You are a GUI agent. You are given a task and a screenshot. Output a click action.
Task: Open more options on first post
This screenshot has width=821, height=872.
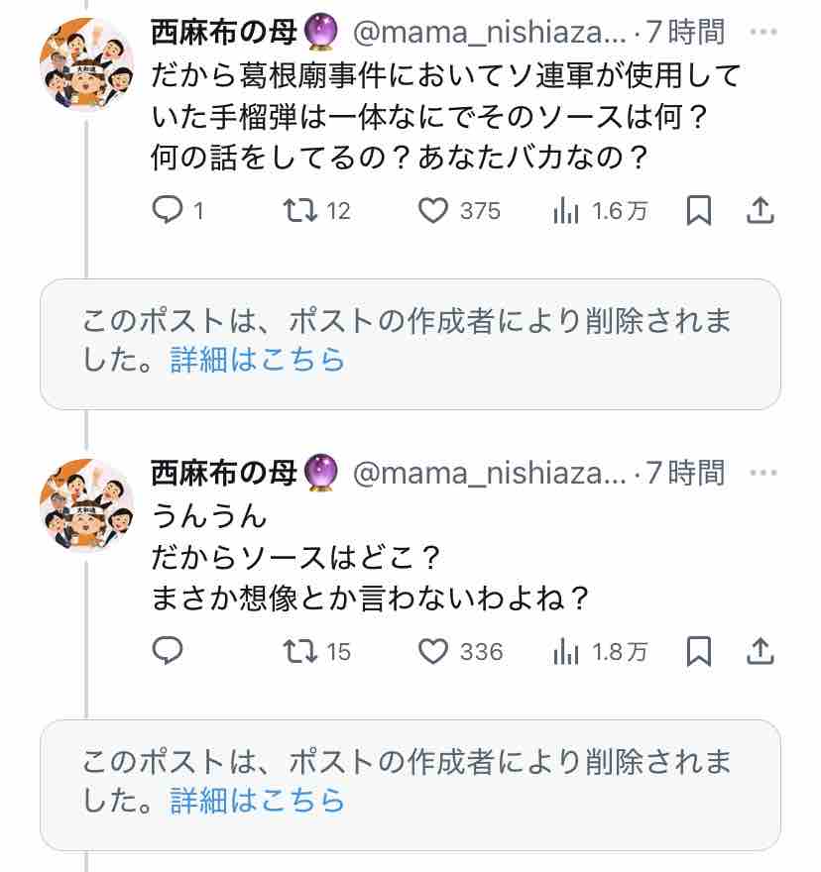(762, 33)
